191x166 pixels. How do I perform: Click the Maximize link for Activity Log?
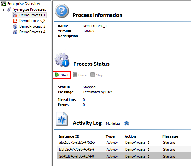coord(113,124)
